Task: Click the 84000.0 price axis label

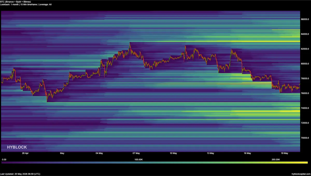Action: point(305,34)
